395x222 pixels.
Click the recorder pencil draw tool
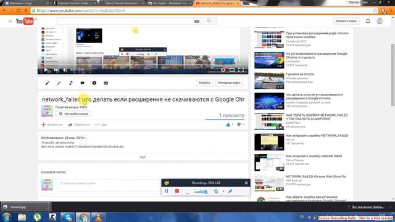point(230,191)
